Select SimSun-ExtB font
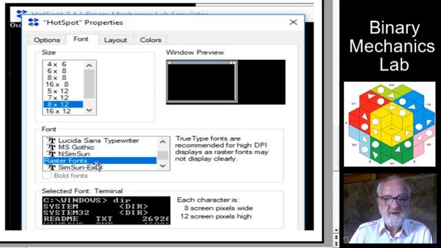Viewport: 441px width, 248px height. tap(80, 167)
